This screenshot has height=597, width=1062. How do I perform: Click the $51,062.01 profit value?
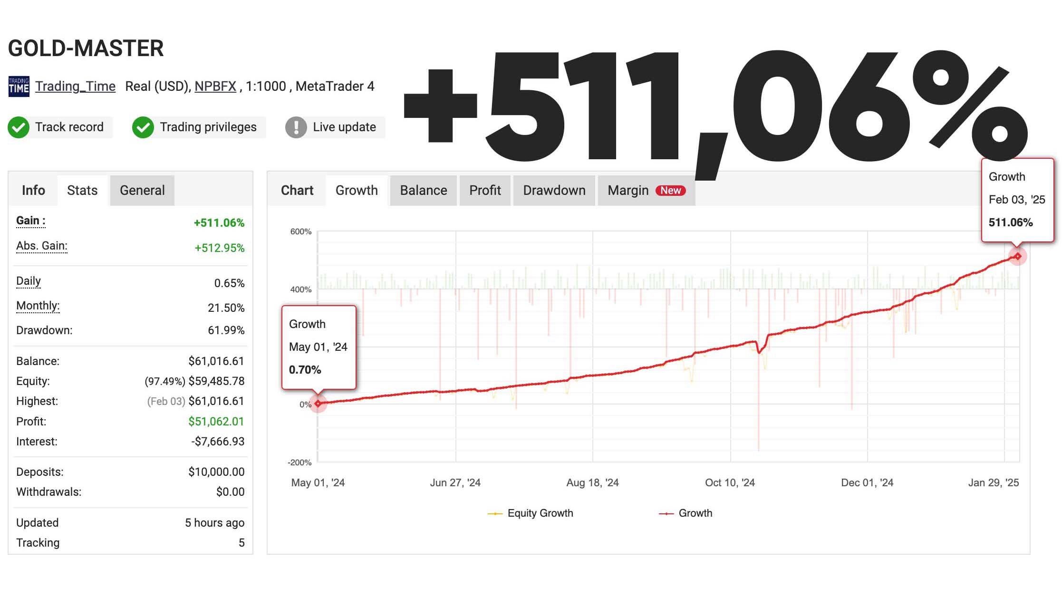coord(216,422)
